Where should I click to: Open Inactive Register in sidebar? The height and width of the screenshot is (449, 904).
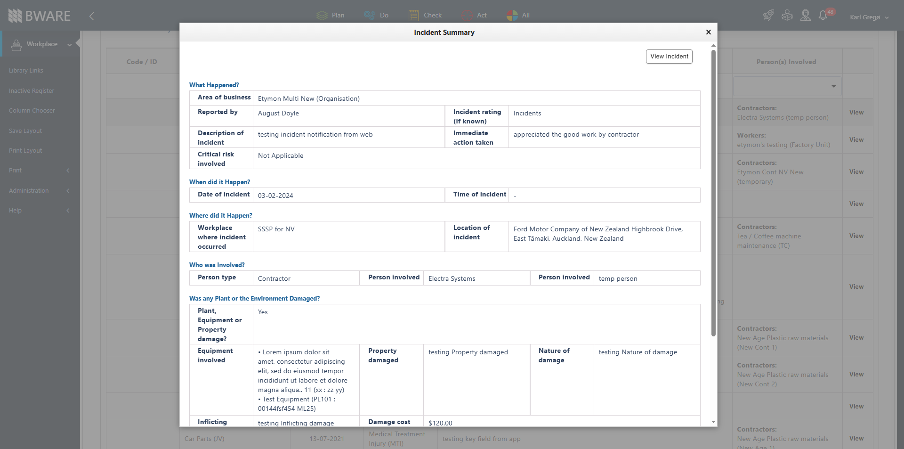pos(32,91)
